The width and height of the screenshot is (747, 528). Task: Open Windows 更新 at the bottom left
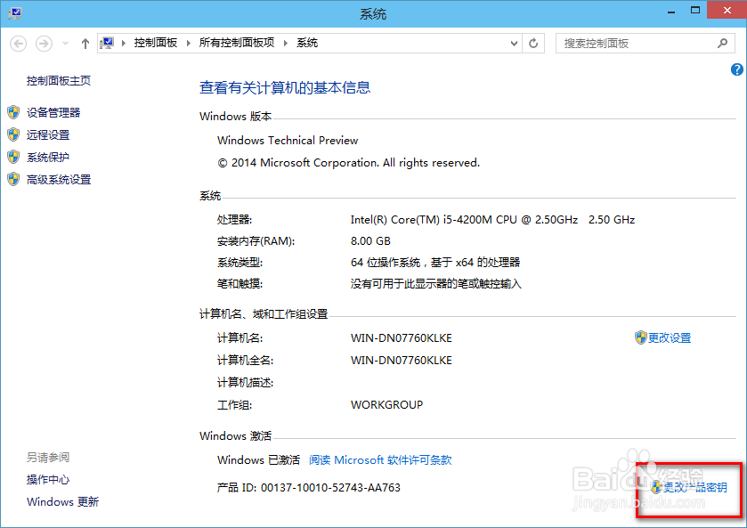tap(62, 501)
